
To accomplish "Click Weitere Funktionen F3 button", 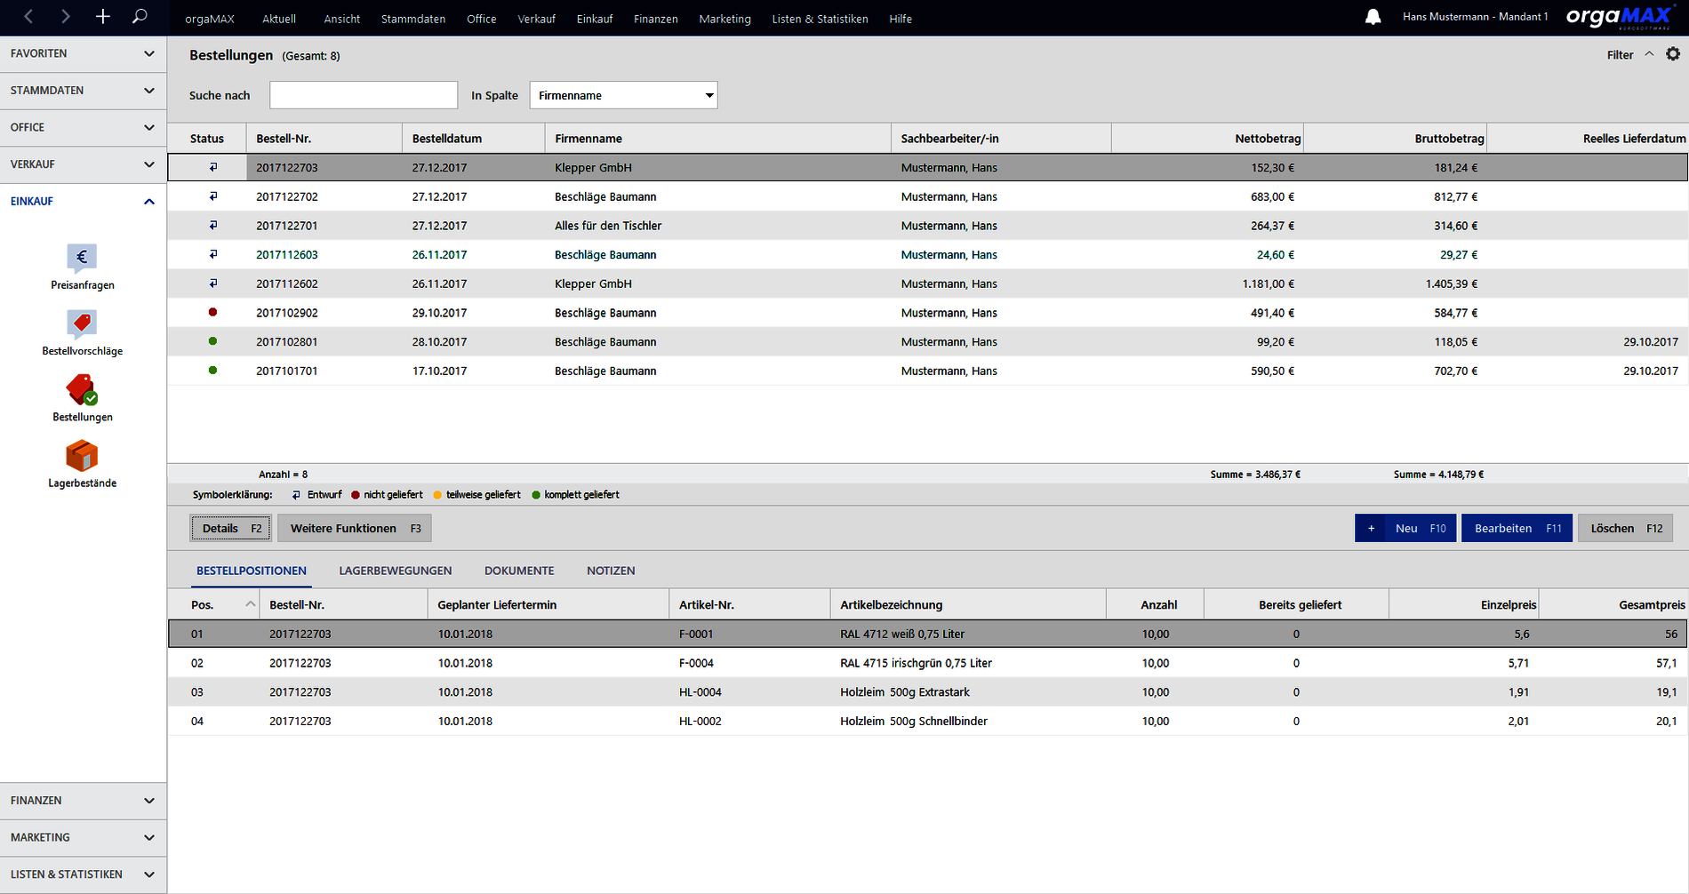I will click(x=355, y=528).
